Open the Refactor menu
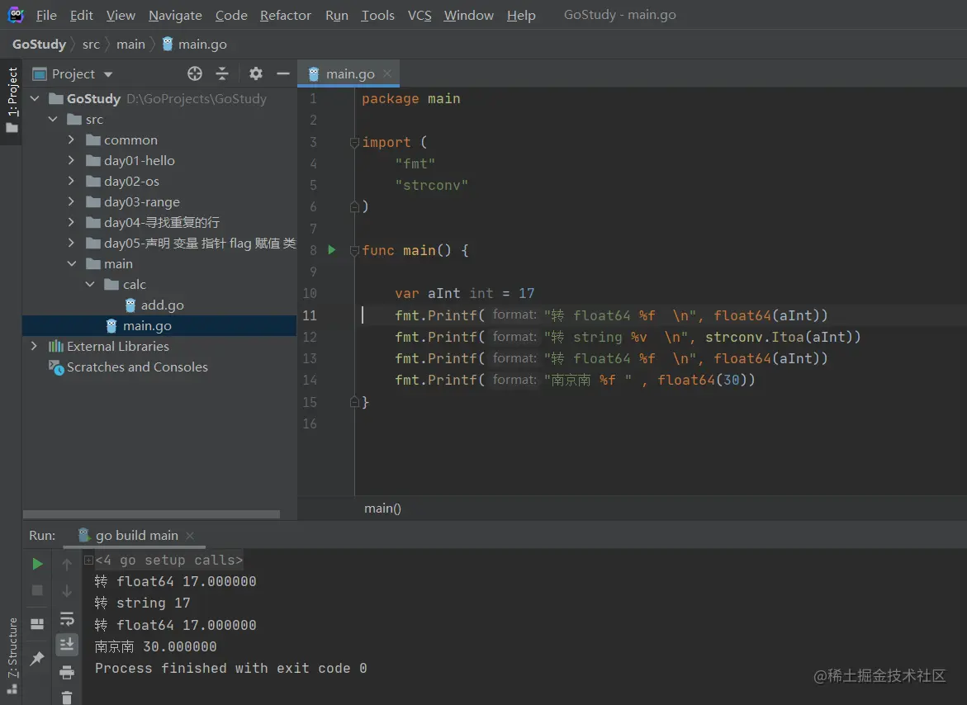967x705 pixels. point(286,15)
